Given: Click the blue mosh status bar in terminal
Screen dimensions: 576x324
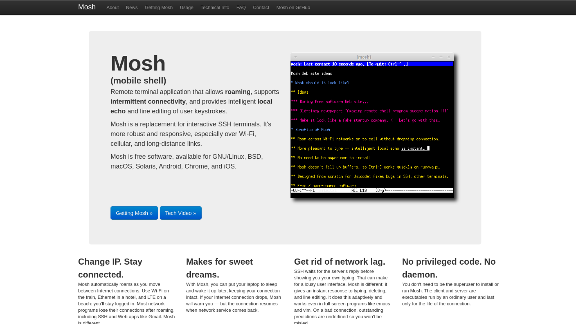Looking at the screenshot, I should click(372, 64).
